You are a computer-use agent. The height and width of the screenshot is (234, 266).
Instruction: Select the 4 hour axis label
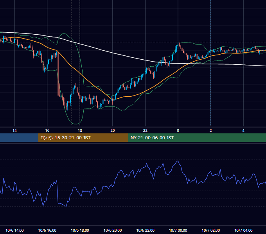tap(243, 131)
